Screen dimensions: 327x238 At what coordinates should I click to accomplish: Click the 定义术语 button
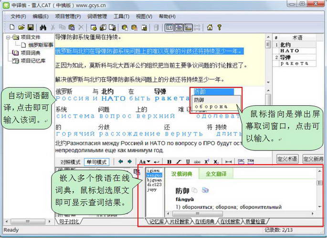point(287,159)
